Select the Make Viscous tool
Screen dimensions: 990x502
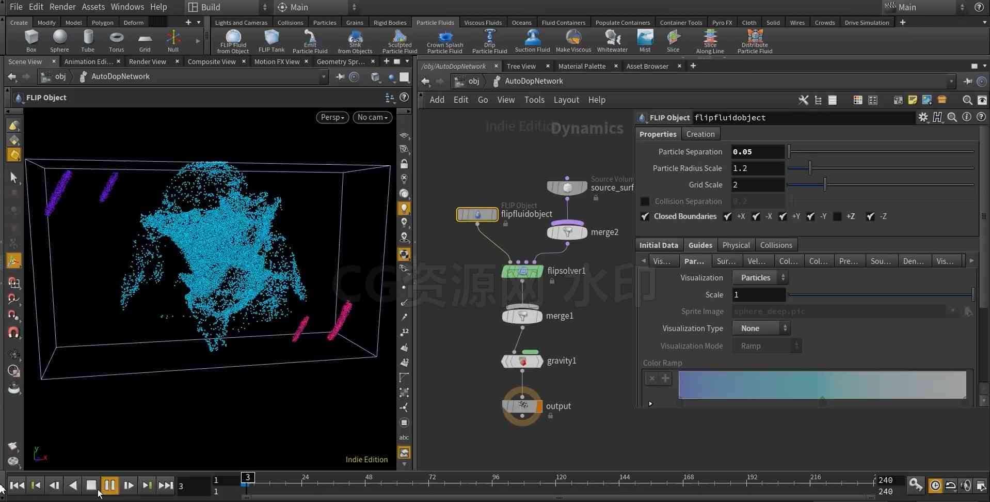tap(573, 41)
